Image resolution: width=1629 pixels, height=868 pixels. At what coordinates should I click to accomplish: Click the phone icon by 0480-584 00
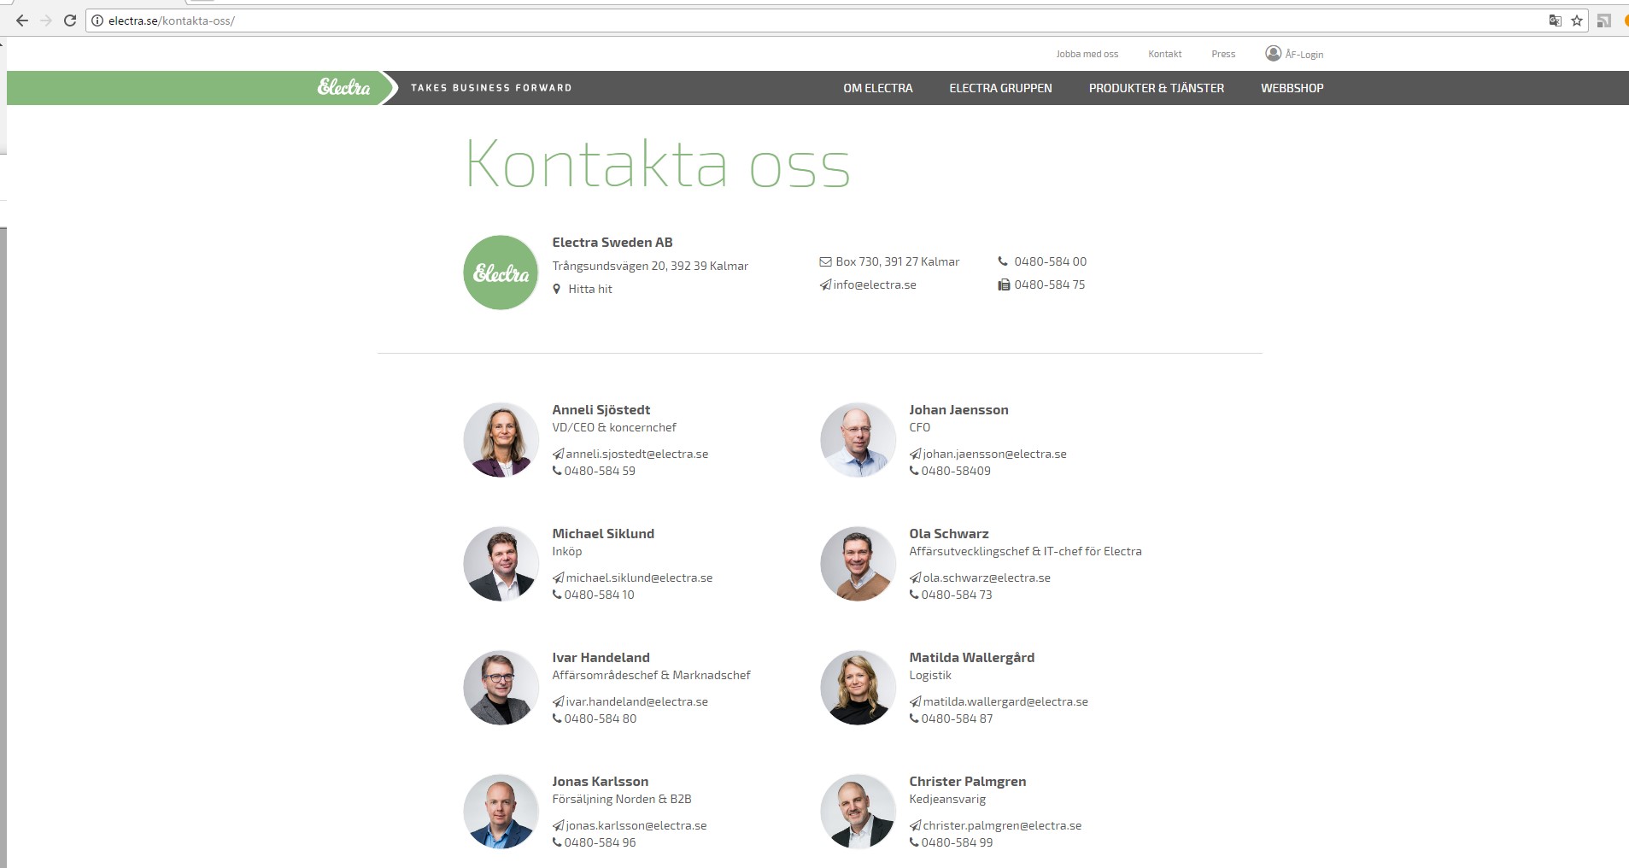coord(1003,261)
